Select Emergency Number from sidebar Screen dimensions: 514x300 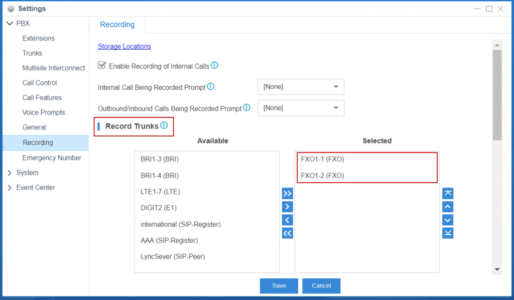point(52,158)
